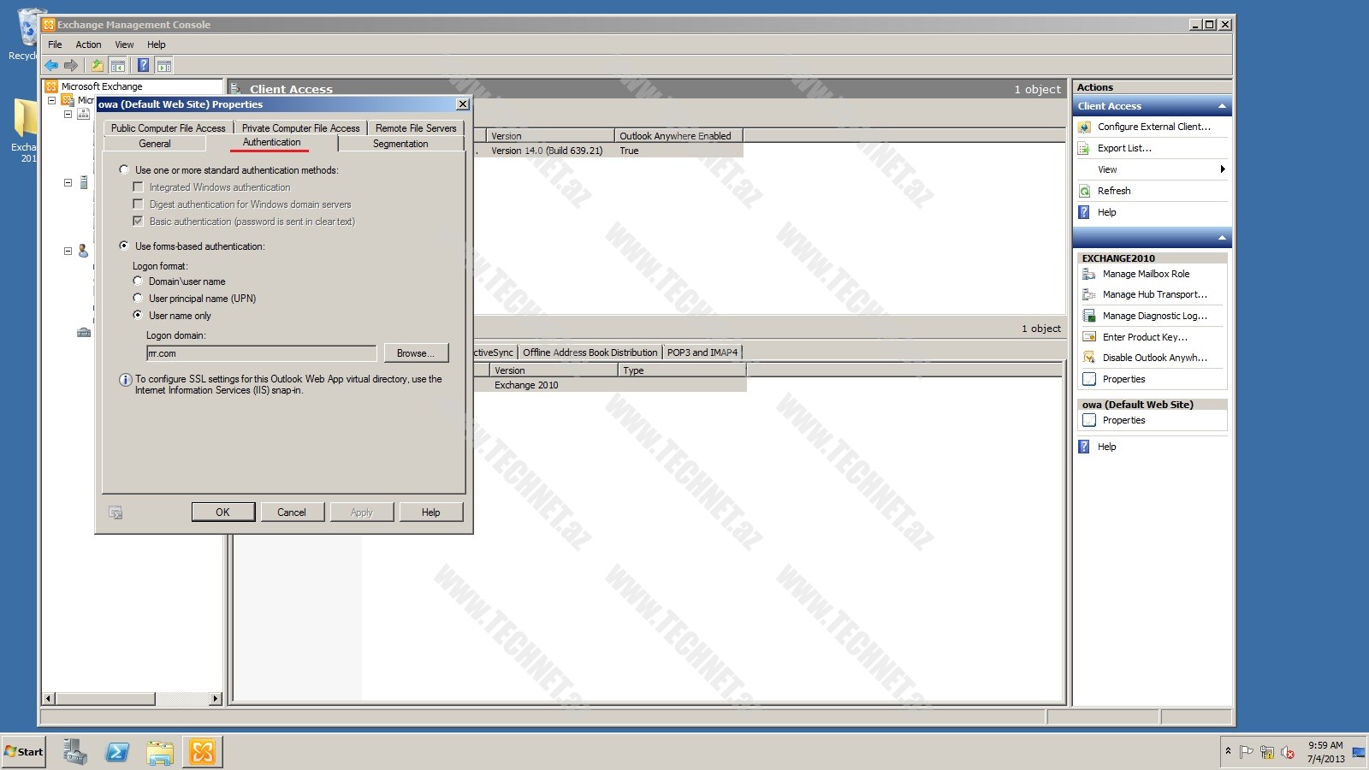Open Manage Mailbox Role action
Image resolution: width=1369 pixels, height=770 pixels.
point(1145,274)
